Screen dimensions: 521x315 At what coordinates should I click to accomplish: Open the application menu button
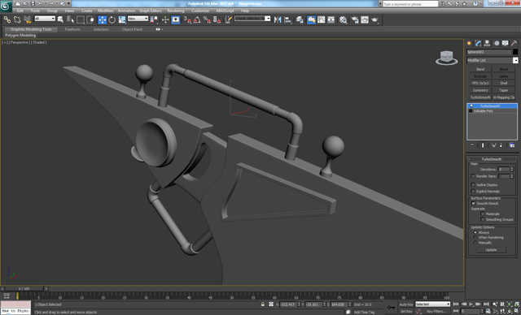pyautogui.click(x=6, y=6)
